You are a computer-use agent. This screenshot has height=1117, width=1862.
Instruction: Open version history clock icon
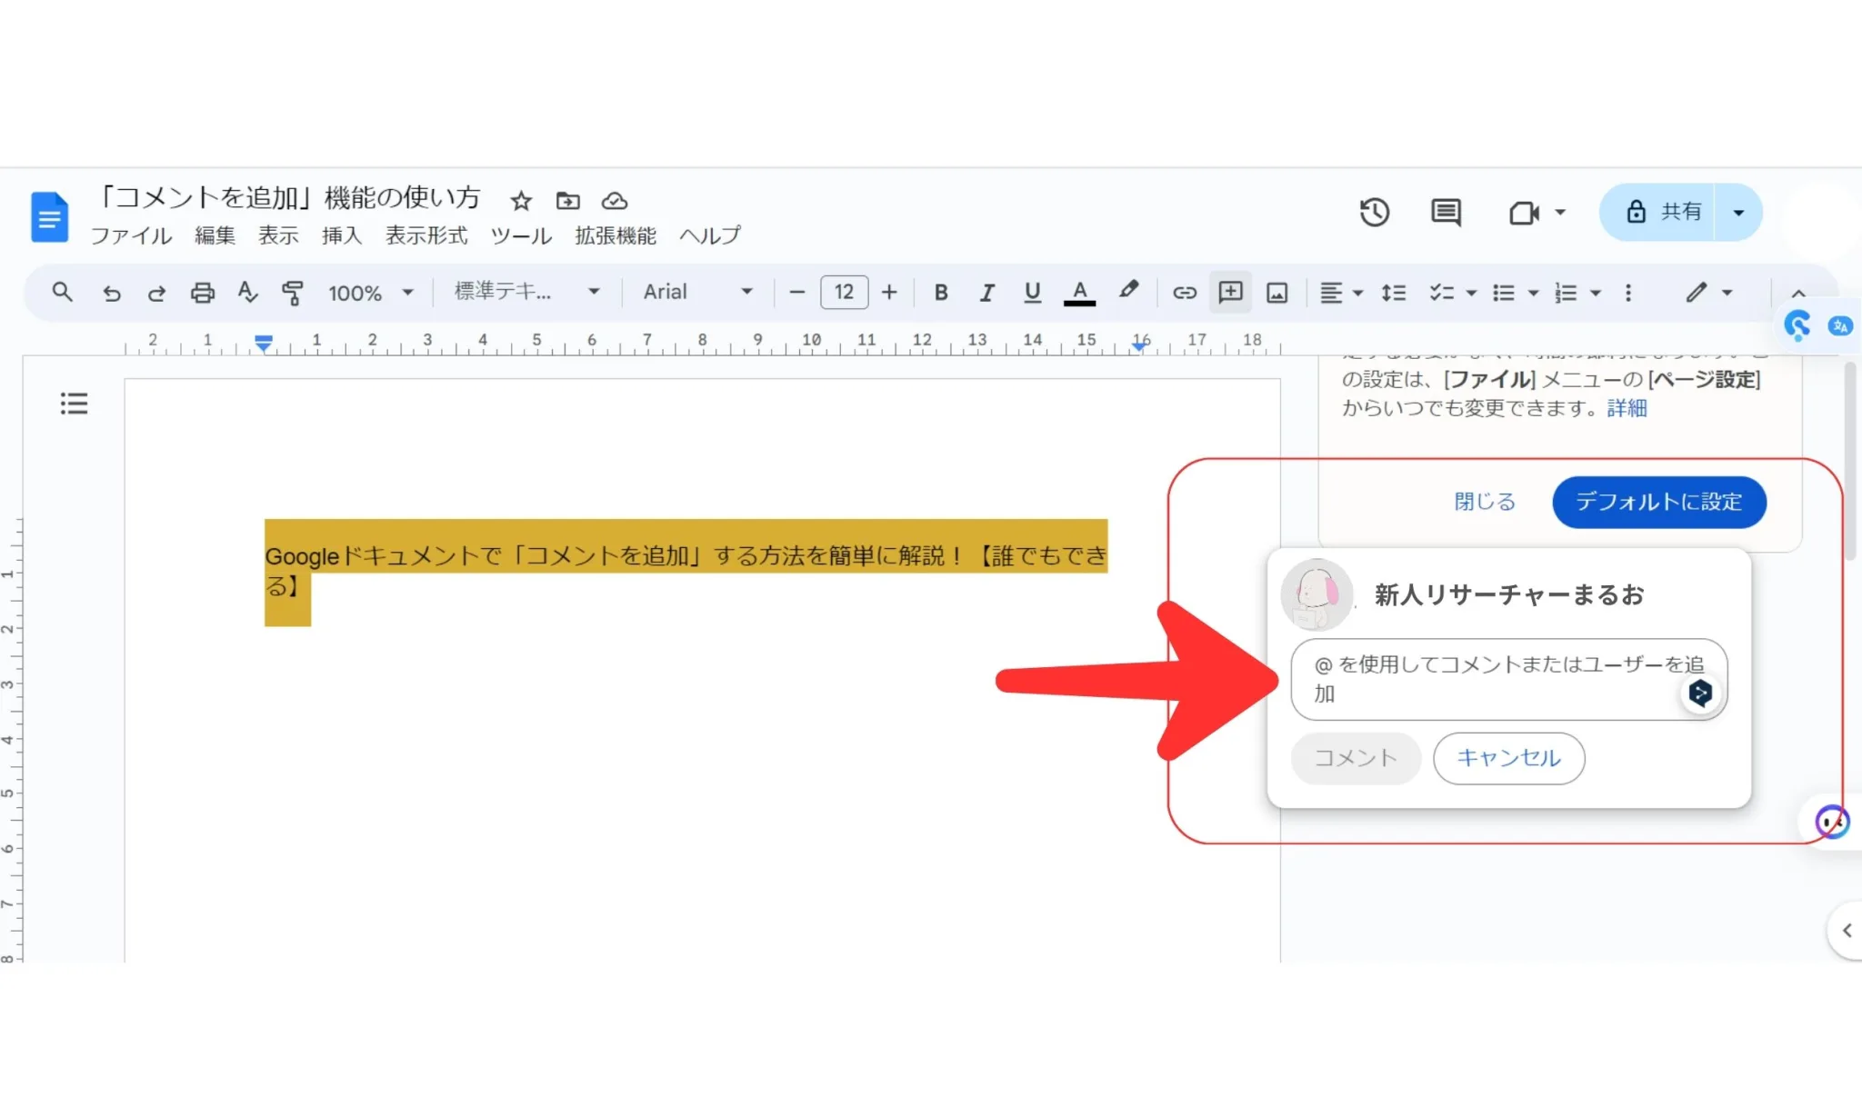pos(1374,213)
